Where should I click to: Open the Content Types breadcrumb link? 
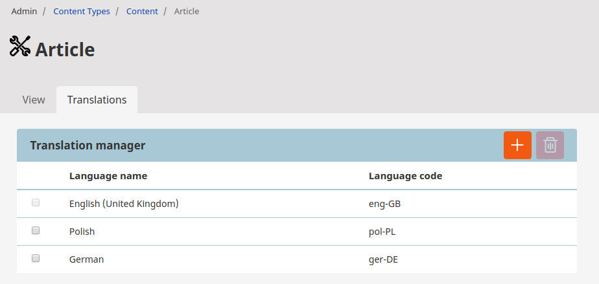tap(82, 11)
